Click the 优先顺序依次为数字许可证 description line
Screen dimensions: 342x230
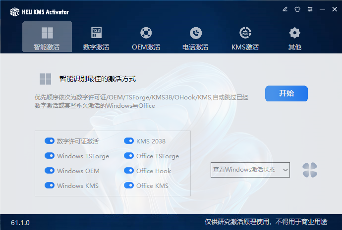[x=141, y=97]
